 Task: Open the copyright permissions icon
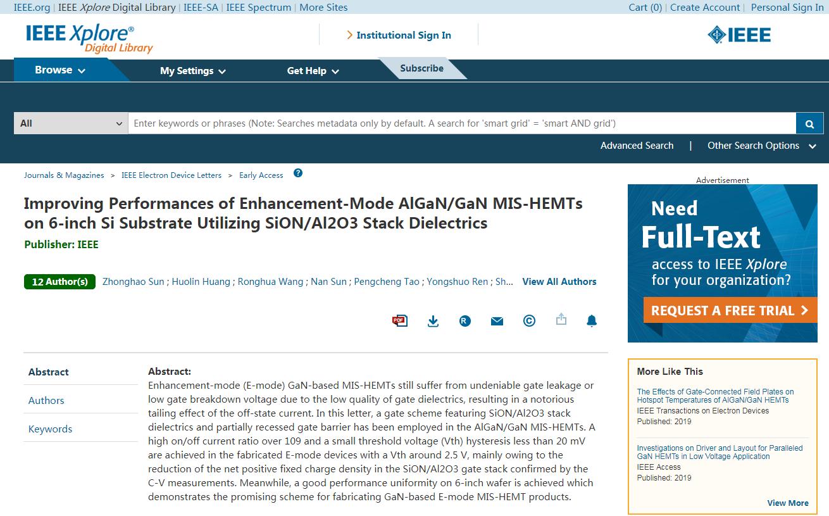coord(529,321)
